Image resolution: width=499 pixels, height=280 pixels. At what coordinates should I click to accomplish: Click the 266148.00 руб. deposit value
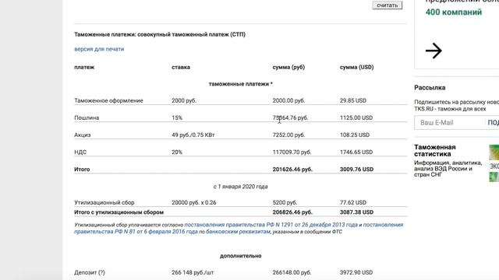(x=292, y=272)
